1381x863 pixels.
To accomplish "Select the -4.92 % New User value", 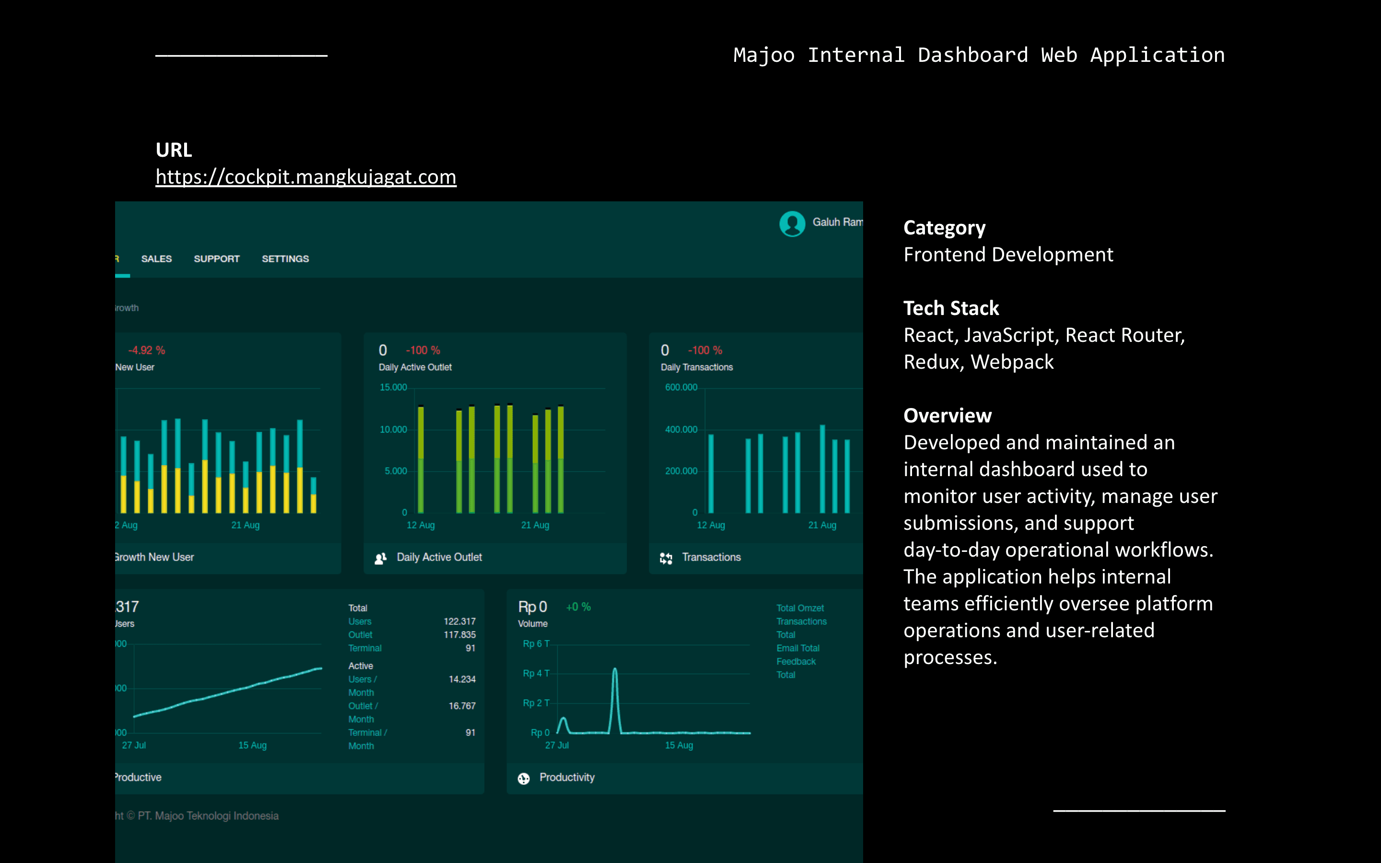I will point(147,350).
